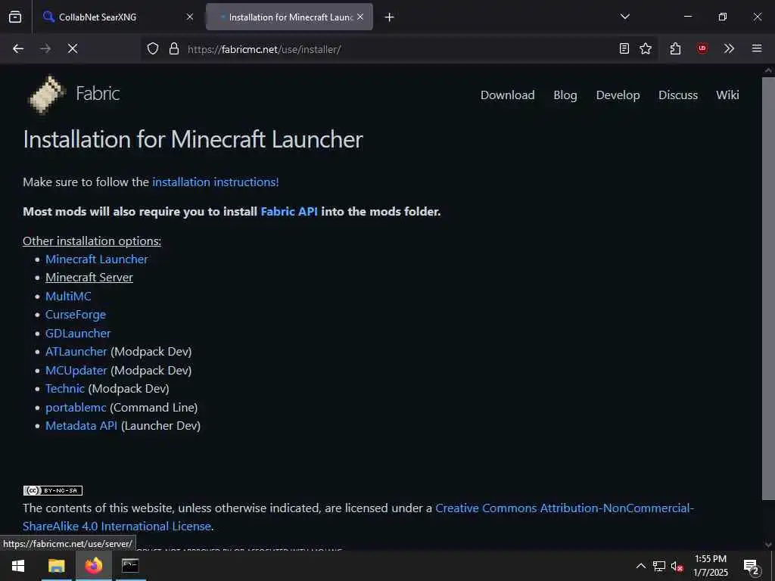The height and width of the screenshot is (581, 775).
Task: Open the MultiMC installation link
Action: (x=68, y=296)
